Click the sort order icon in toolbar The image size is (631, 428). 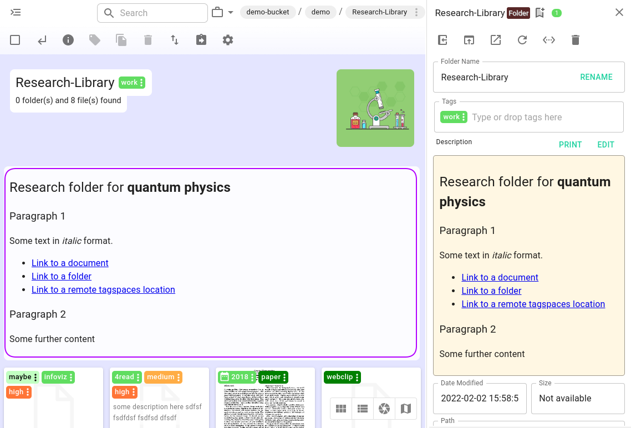(175, 40)
